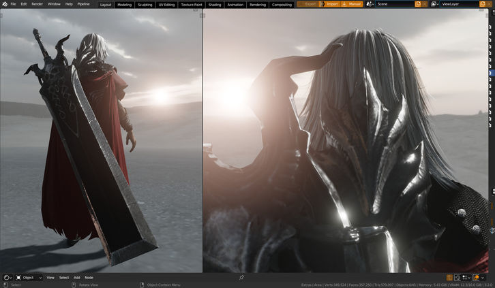495x288 pixels.
Task: Click the new scene icon
Action: tap(418, 4)
